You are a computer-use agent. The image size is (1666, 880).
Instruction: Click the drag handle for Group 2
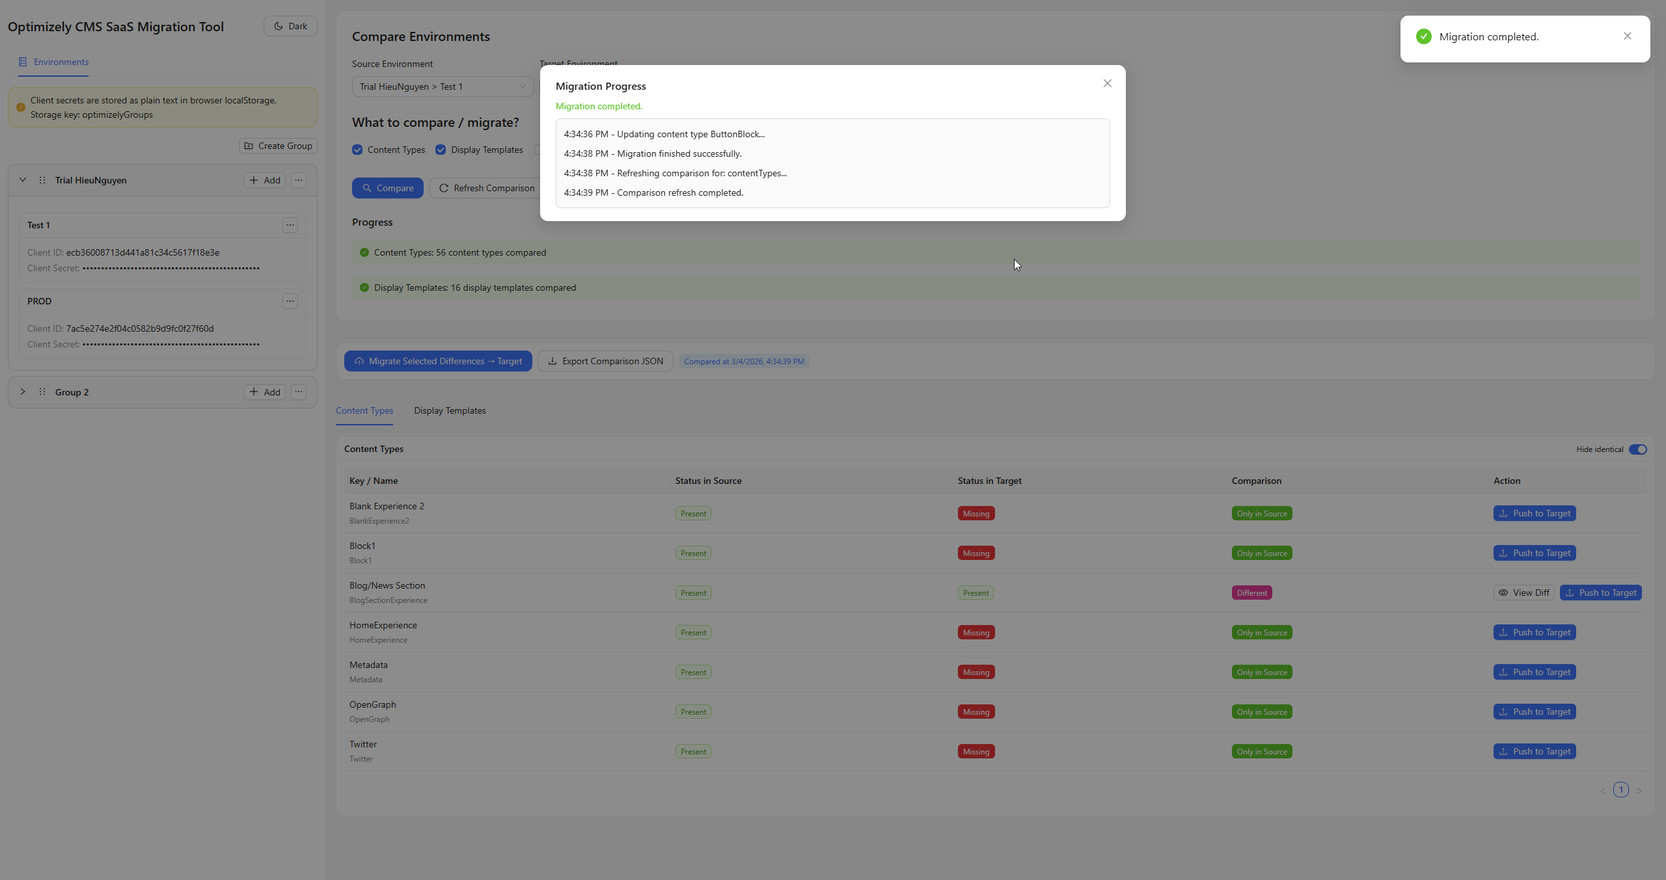click(x=42, y=392)
